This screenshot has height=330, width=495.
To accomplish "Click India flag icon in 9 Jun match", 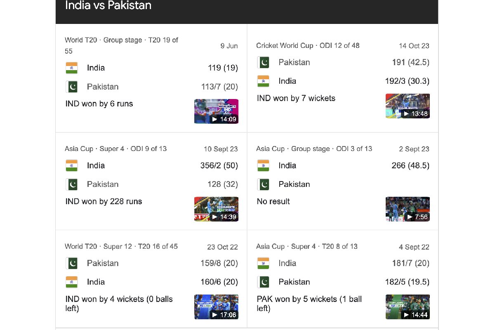I will click(72, 68).
